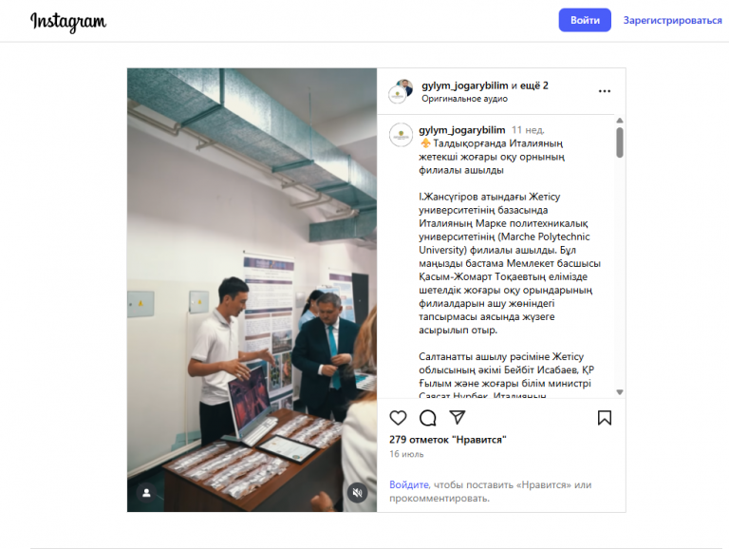The width and height of the screenshot is (729, 549).
Task: Save the post with the bookmark icon
Action: tap(605, 418)
